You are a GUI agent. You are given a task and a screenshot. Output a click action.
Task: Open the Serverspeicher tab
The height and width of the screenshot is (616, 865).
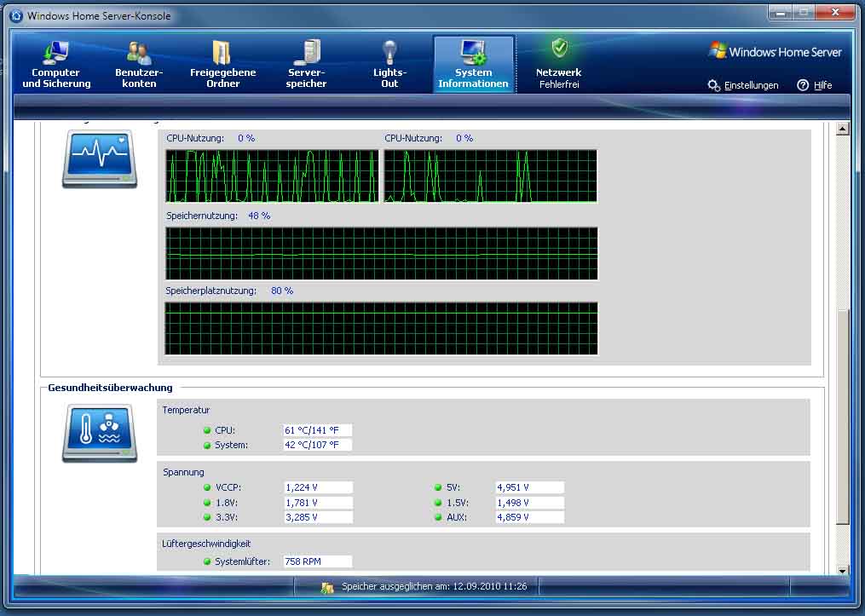pos(306,65)
